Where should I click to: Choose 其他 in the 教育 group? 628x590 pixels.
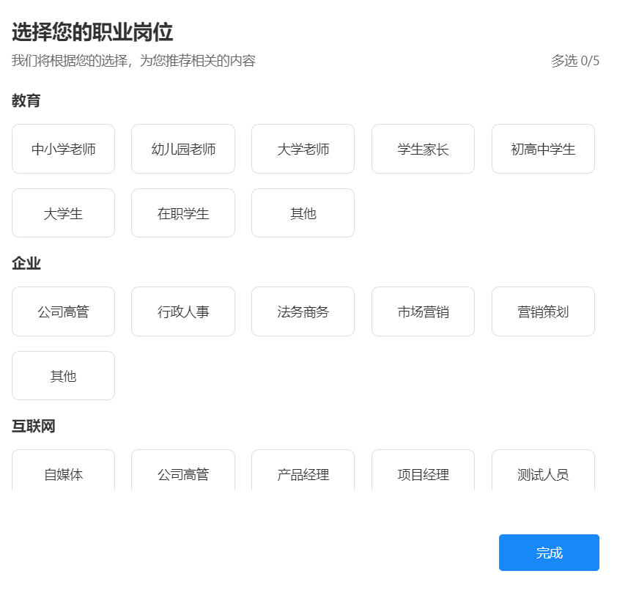click(x=303, y=213)
